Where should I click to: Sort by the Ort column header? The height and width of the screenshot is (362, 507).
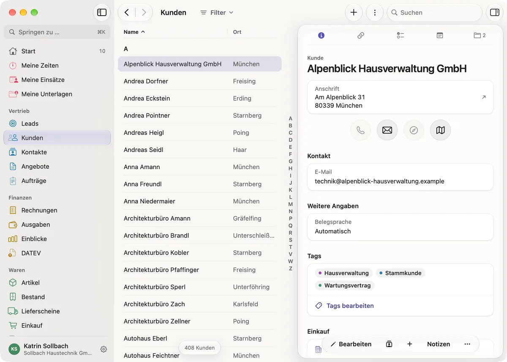pos(237,32)
